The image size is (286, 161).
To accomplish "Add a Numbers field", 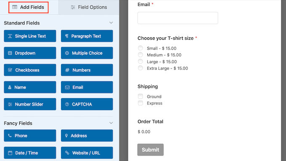I will 87,70.
